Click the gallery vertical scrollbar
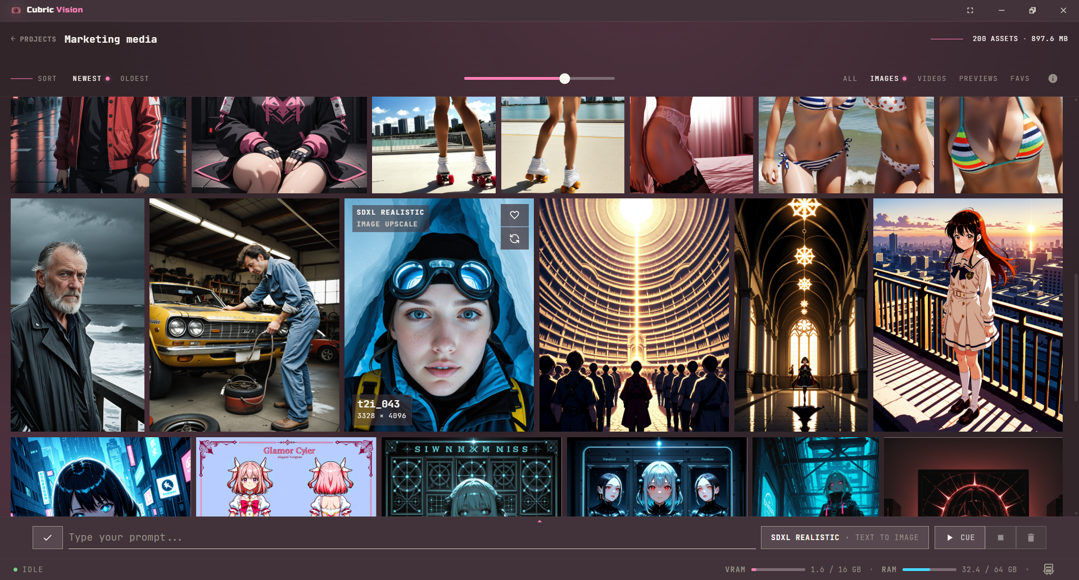The width and height of the screenshot is (1079, 580). 1076,337
